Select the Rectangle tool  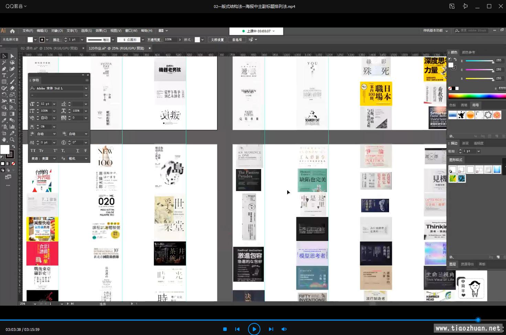[4, 82]
